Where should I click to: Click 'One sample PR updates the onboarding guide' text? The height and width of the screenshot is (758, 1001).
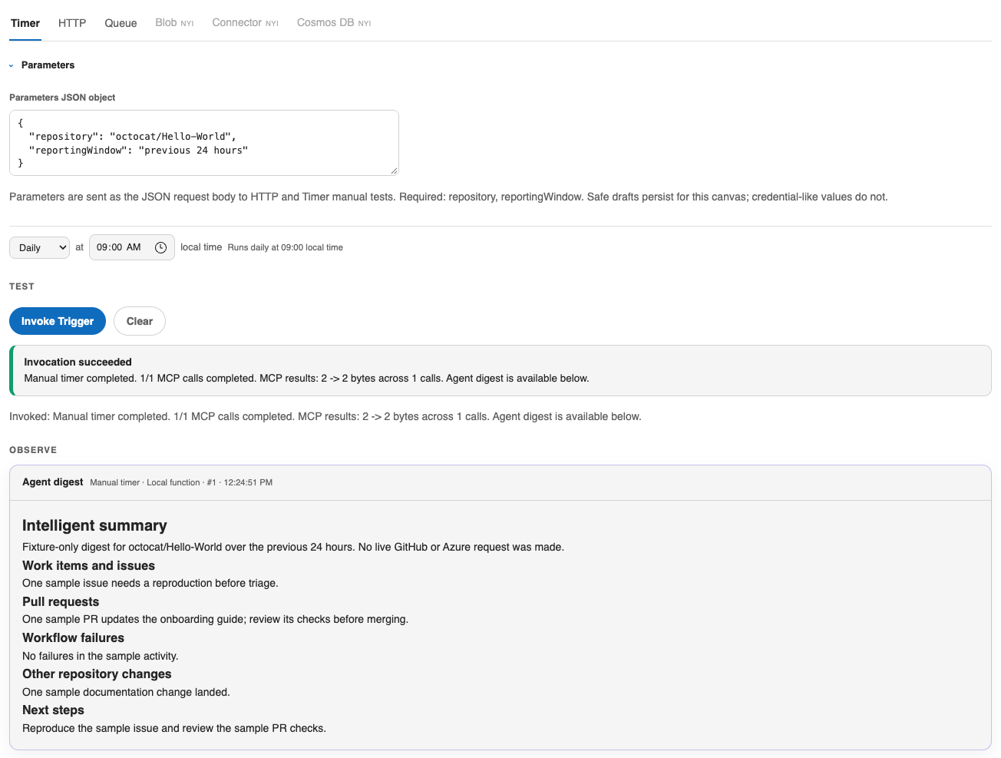tap(215, 619)
